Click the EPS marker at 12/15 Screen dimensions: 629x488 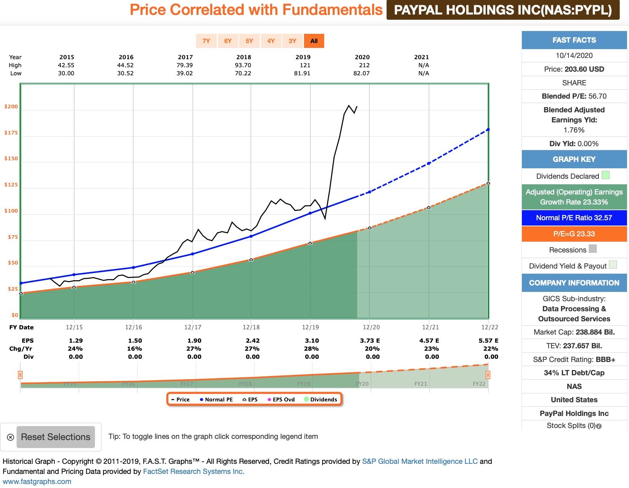click(74, 287)
